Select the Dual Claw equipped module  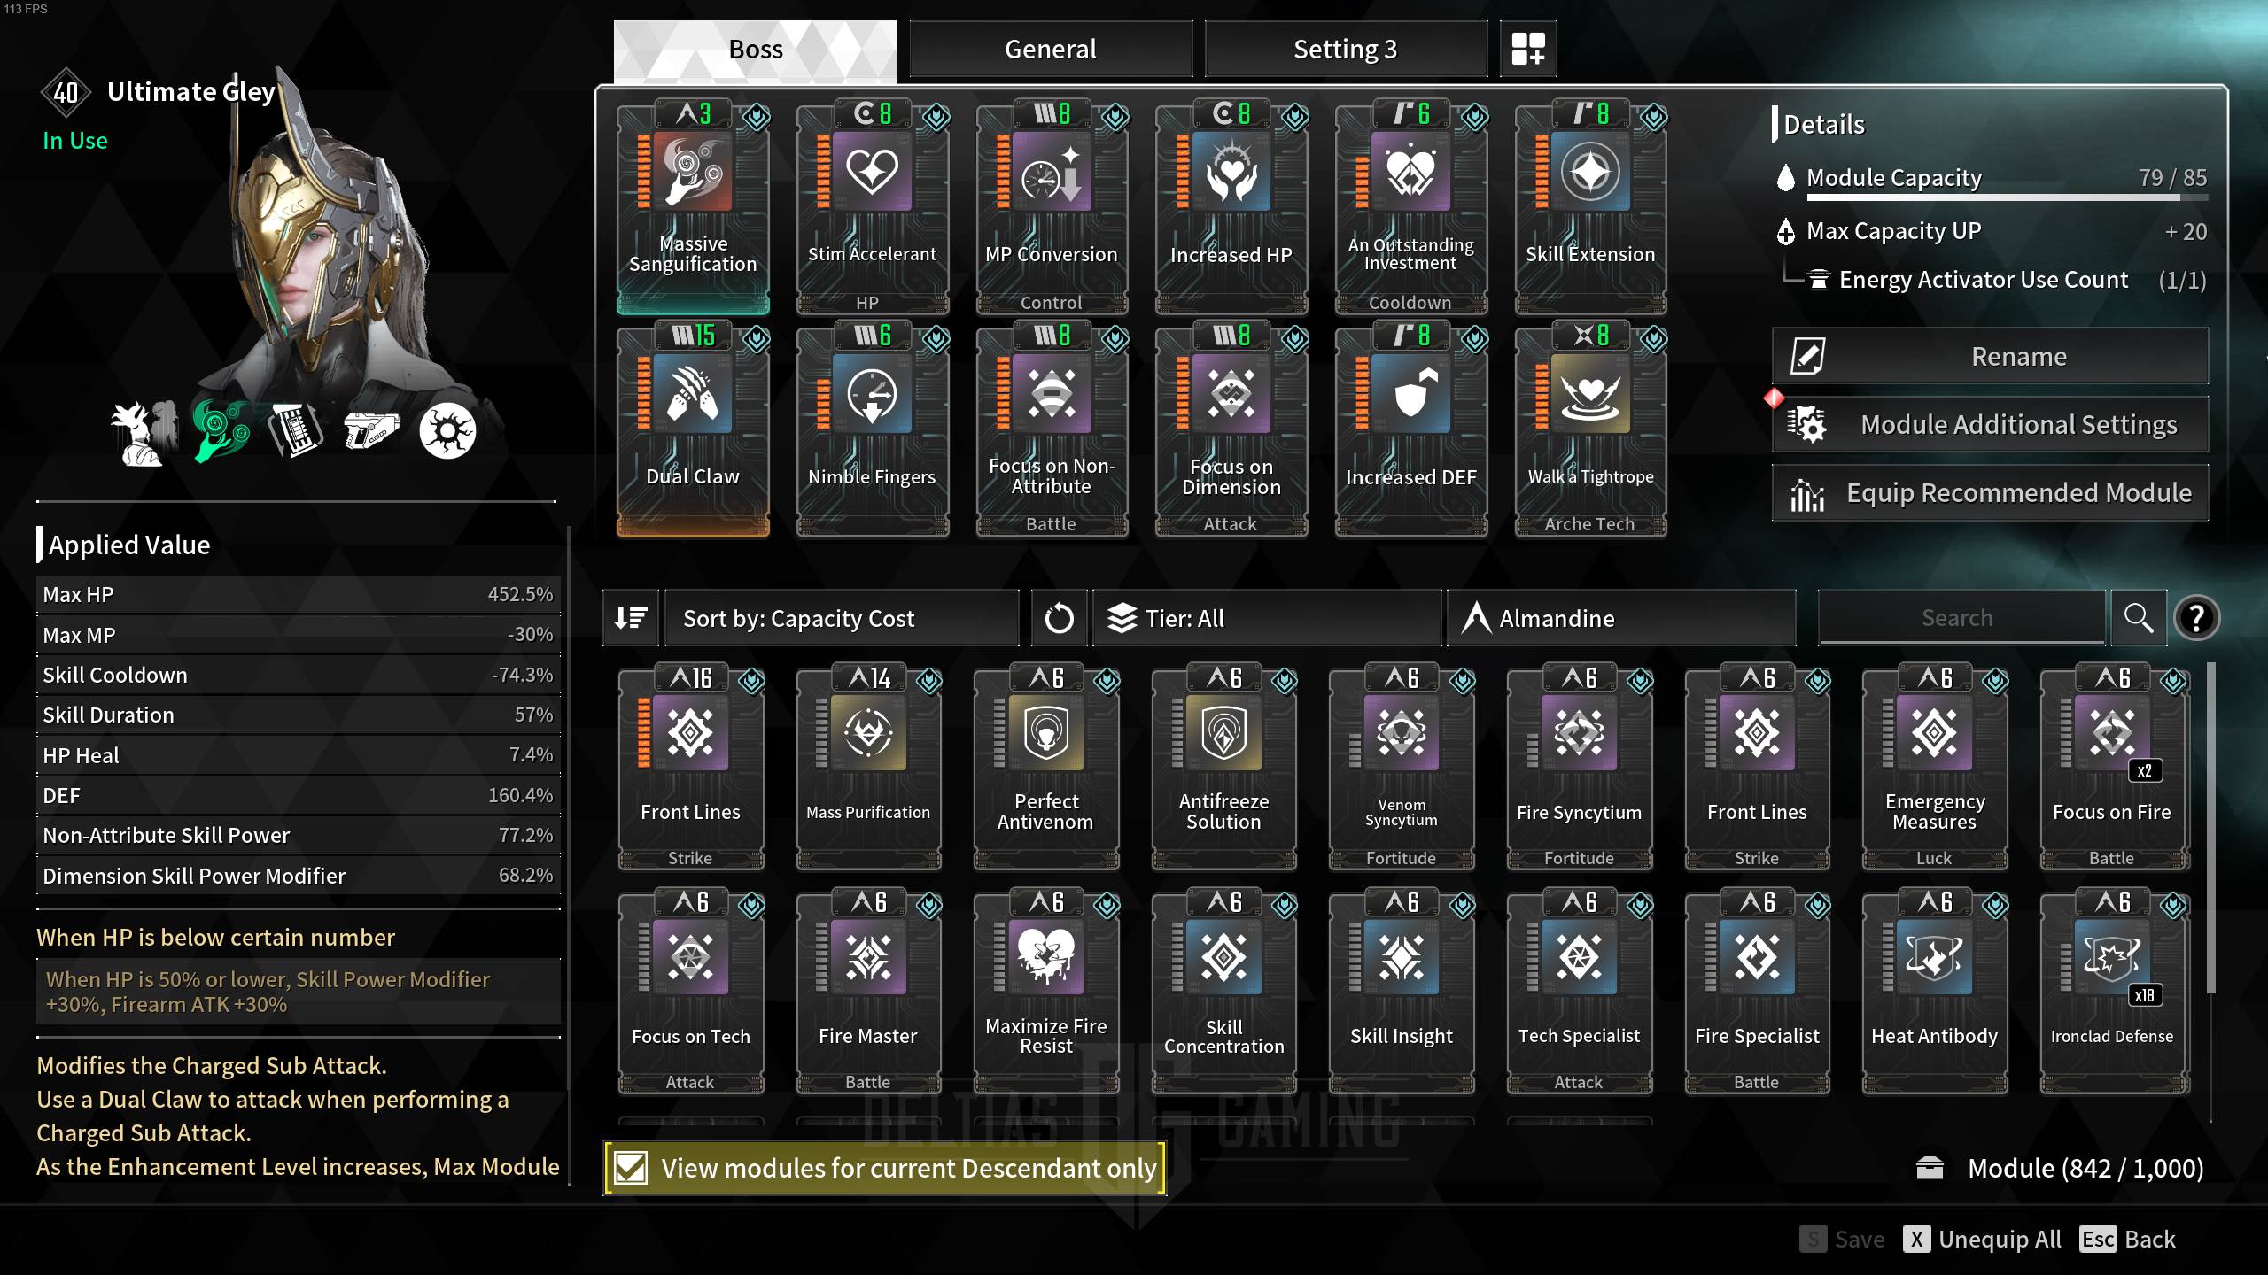point(693,429)
